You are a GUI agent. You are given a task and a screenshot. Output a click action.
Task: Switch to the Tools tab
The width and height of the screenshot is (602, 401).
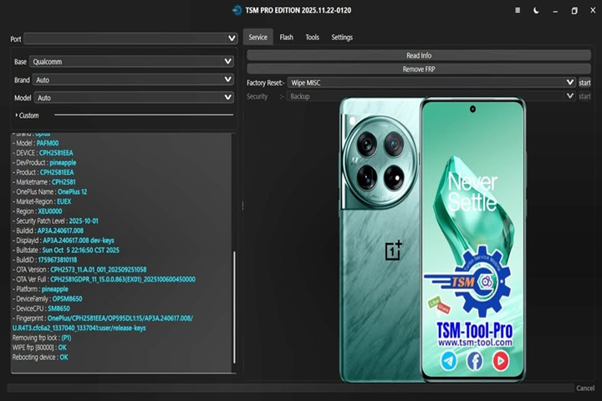pos(312,38)
